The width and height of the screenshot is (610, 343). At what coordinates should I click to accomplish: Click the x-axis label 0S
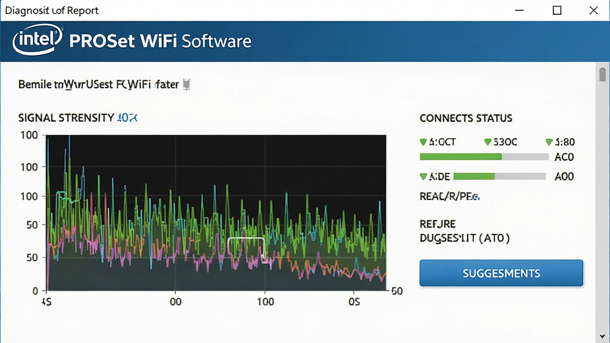click(354, 302)
